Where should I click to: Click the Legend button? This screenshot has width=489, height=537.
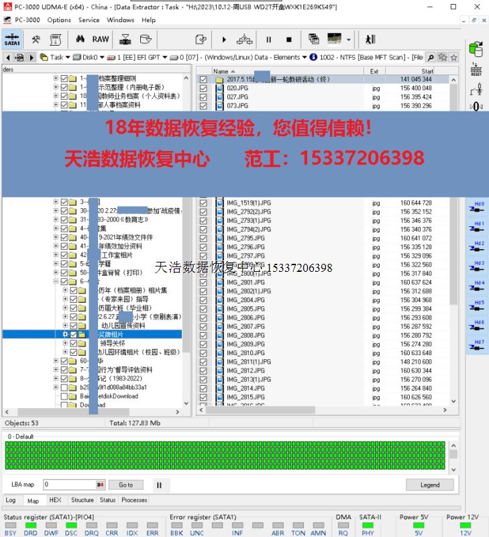tap(430, 485)
